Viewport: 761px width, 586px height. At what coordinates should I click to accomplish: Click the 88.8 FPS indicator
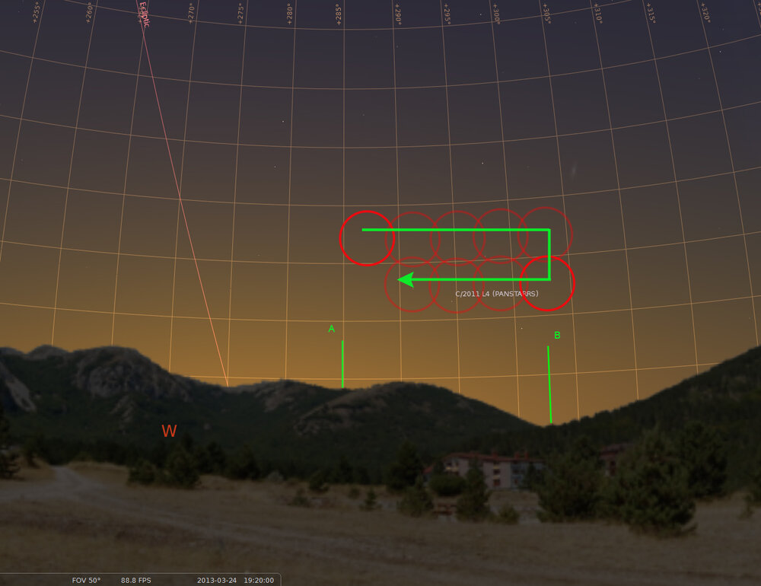coord(136,580)
